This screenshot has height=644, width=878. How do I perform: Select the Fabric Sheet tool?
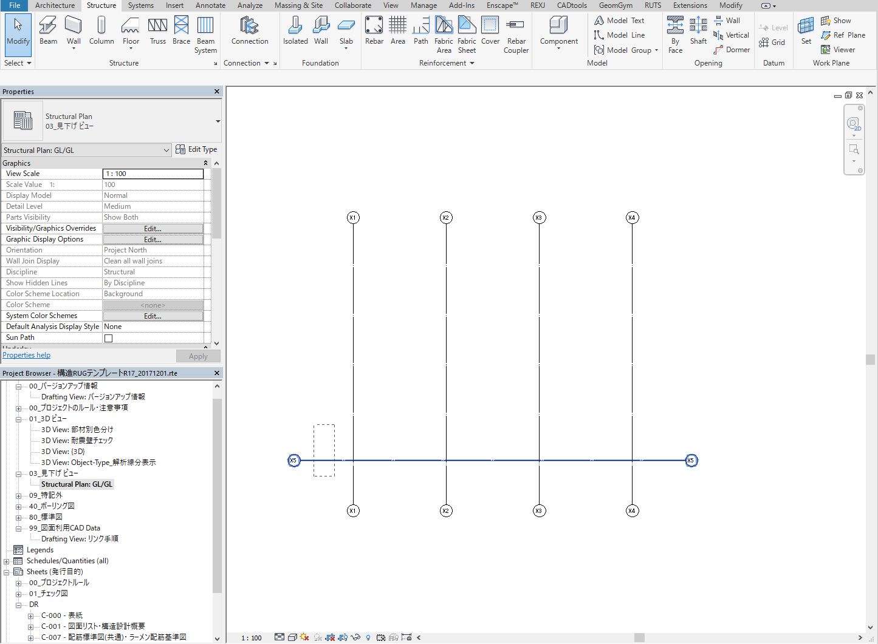tap(467, 35)
